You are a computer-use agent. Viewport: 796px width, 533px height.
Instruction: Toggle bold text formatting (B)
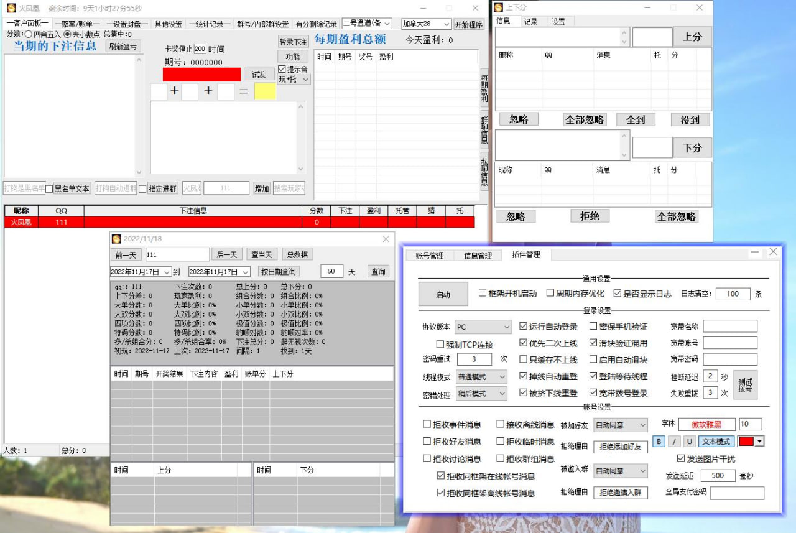coord(659,442)
